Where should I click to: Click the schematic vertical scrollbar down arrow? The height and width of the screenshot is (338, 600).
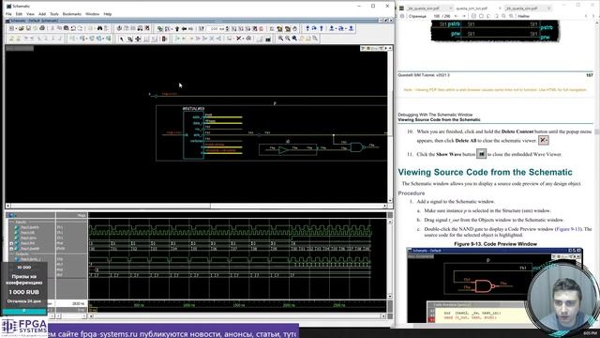390,200
